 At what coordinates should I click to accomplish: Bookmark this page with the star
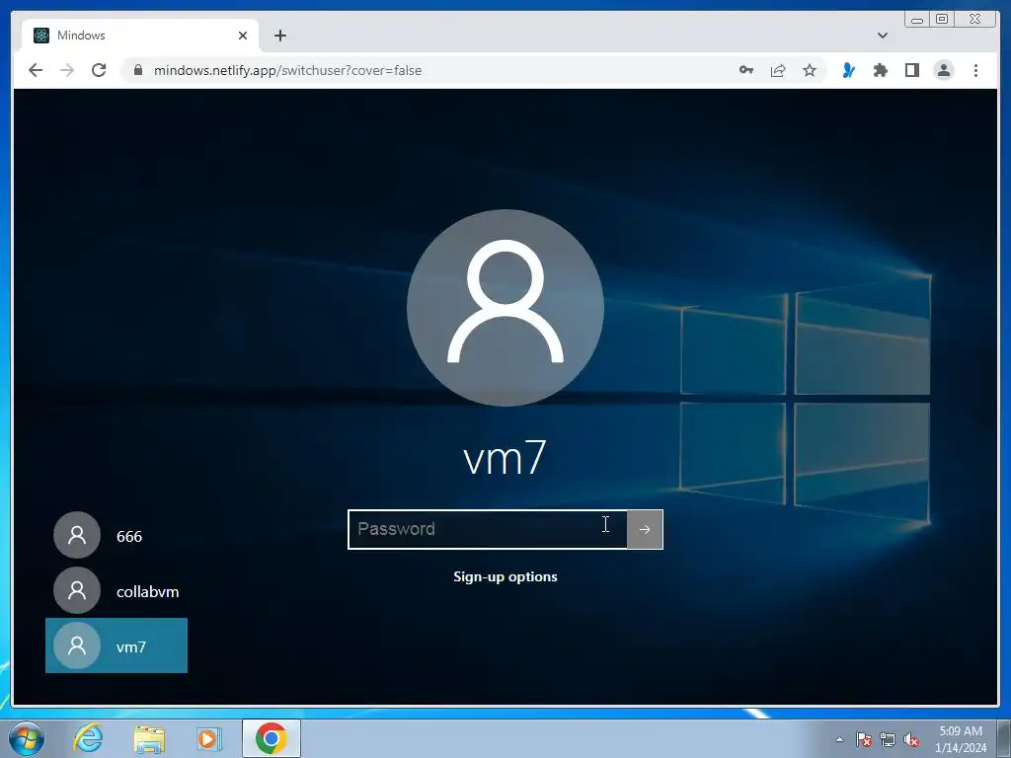(x=810, y=70)
